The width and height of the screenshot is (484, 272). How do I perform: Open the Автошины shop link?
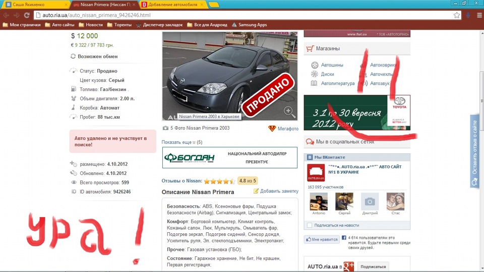(x=332, y=65)
